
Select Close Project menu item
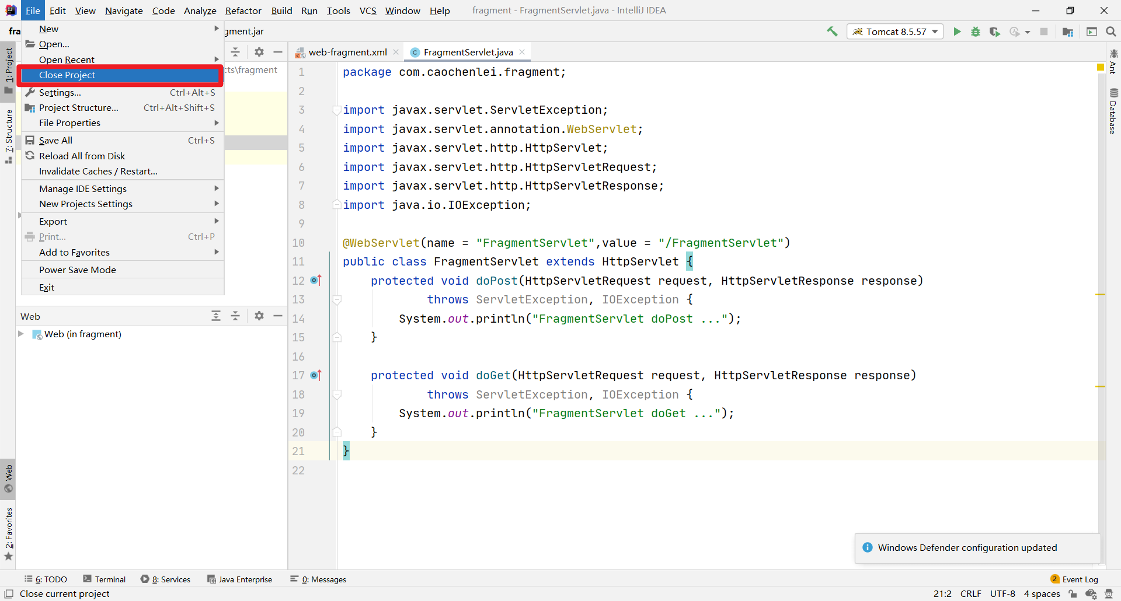pos(120,75)
